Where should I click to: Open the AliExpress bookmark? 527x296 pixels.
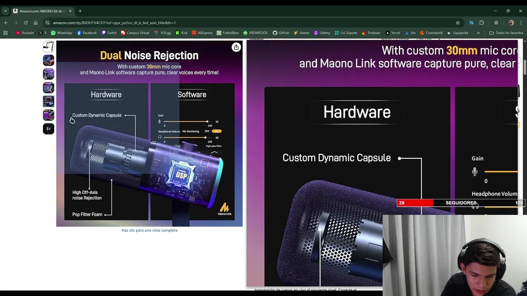(202, 33)
